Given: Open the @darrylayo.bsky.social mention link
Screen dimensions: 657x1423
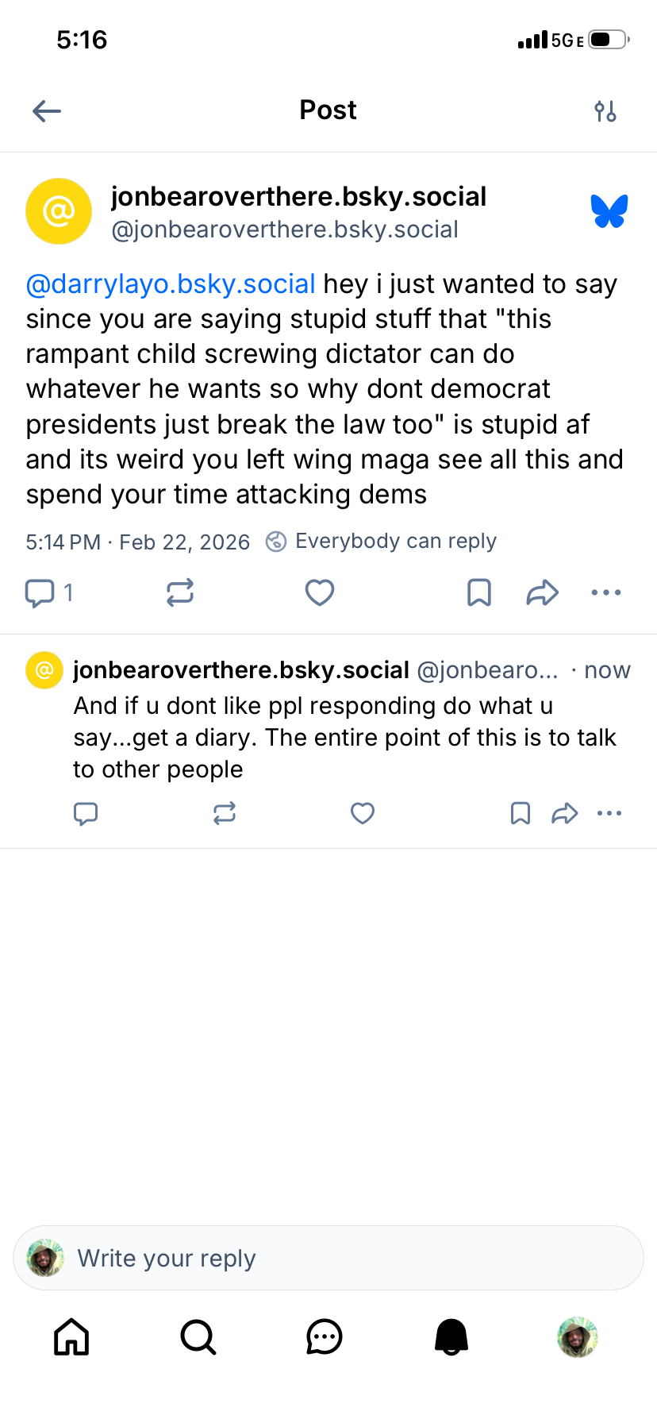Looking at the screenshot, I should 171,284.
